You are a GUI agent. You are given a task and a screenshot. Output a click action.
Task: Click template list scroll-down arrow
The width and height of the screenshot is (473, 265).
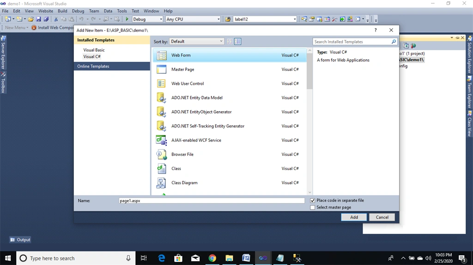(309, 192)
